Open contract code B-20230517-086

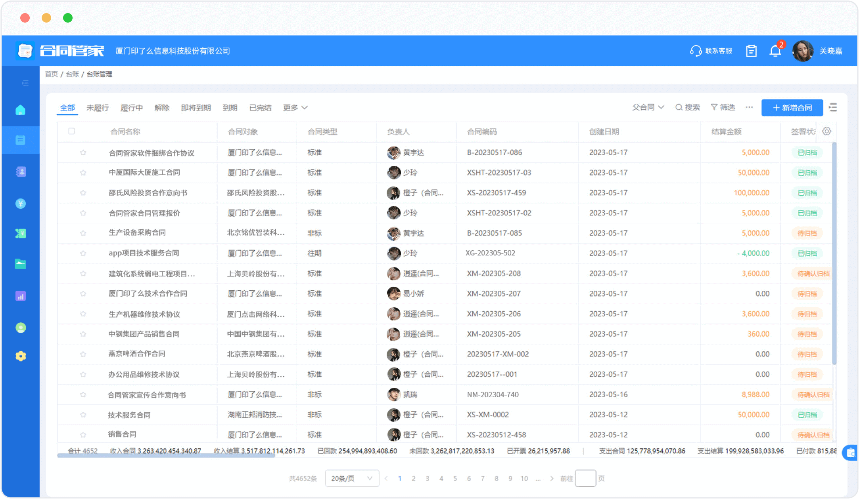(495, 152)
